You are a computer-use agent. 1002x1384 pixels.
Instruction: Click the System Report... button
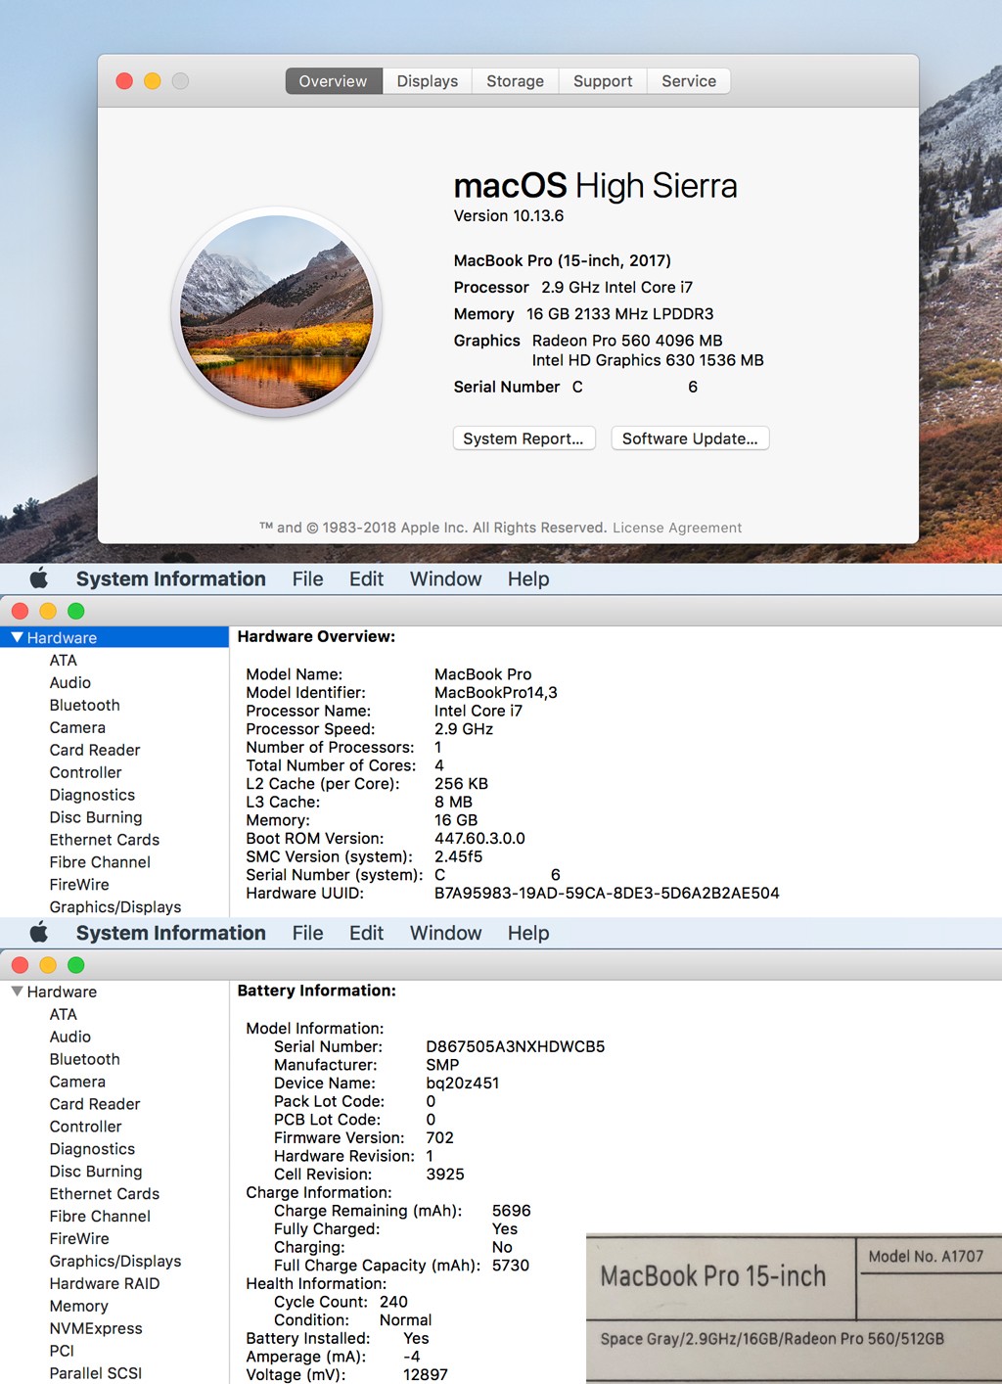[x=524, y=438]
